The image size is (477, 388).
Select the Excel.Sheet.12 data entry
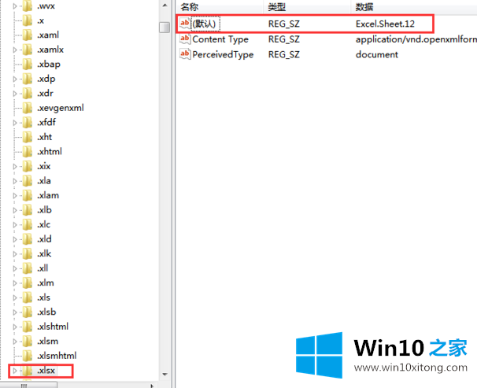tap(386, 24)
